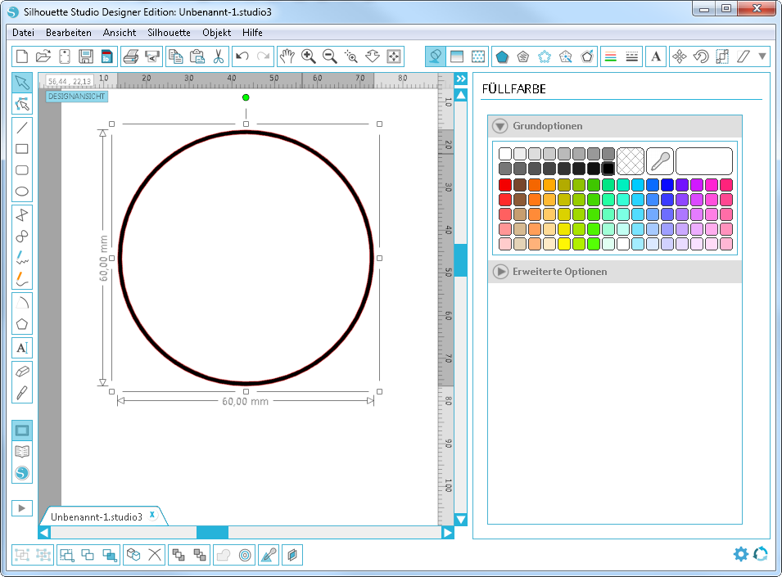Select the Text tool in left toolbar
This screenshot has width=782, height=577.
(x=22, y=348)
